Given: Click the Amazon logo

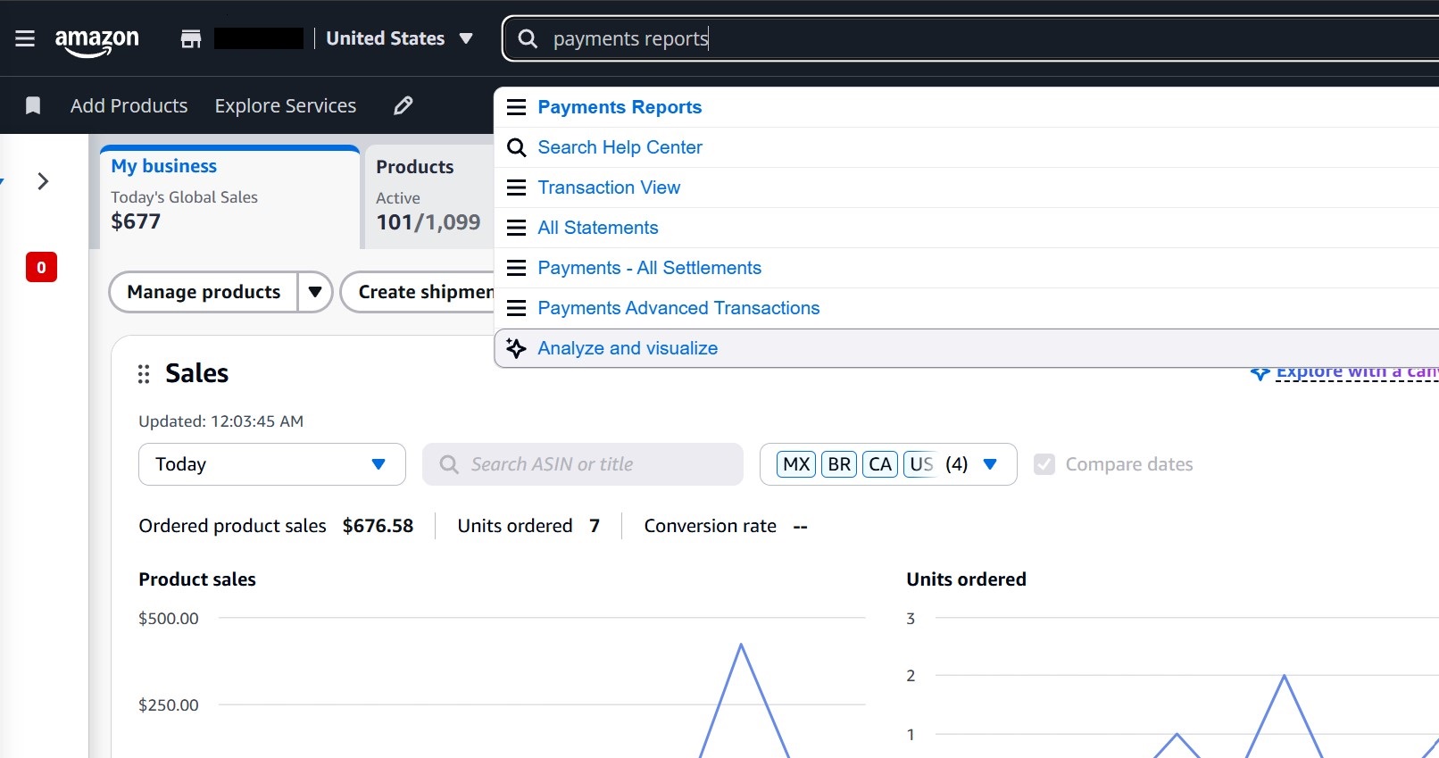Looking at the screenshot, I should point(96,41).
